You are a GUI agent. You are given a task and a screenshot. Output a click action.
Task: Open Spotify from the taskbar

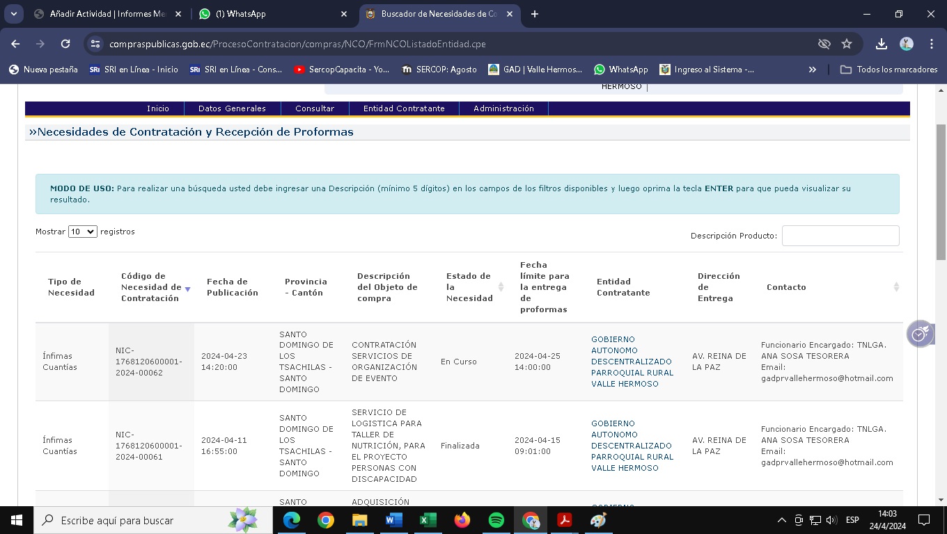point(496,520)
